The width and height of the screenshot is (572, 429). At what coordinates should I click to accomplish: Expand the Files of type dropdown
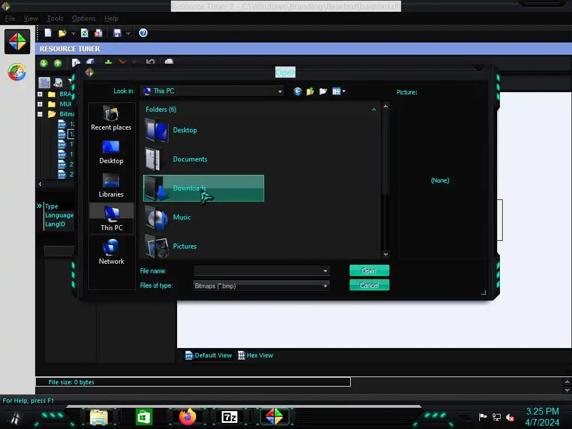[x=325, y=286]
